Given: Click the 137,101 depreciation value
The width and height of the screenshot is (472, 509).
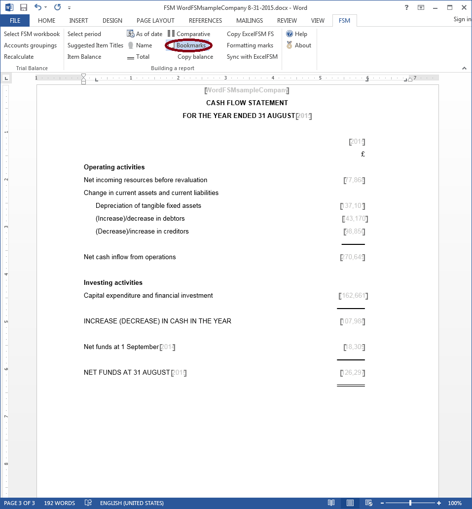Looking at the screenshot, I should click(x=353, y=205).
